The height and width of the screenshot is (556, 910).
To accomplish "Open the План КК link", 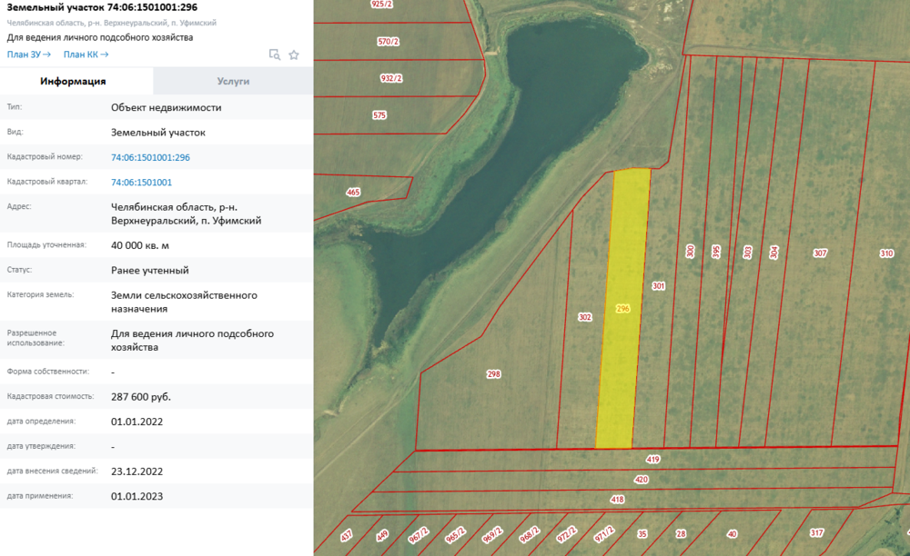I will pyautogui.click(x=86, y=55).
